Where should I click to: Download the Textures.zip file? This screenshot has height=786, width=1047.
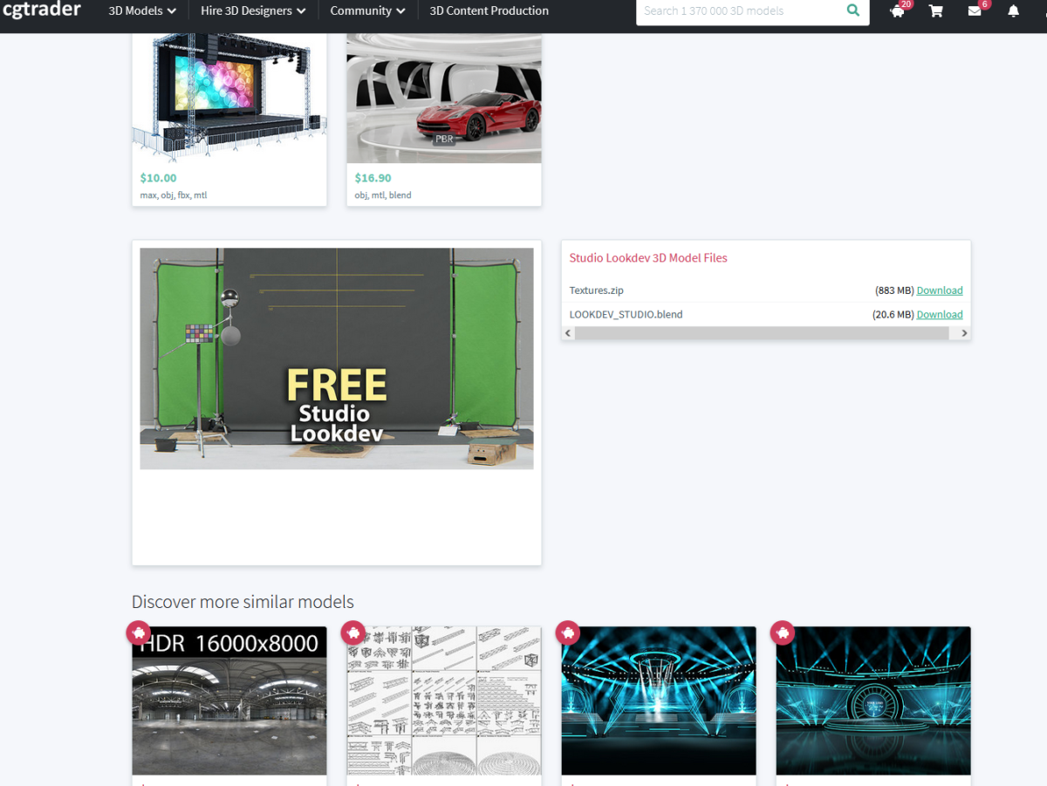[x=939, y=290]
